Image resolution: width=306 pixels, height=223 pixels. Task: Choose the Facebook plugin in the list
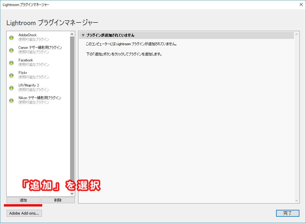tap(33, 62)
